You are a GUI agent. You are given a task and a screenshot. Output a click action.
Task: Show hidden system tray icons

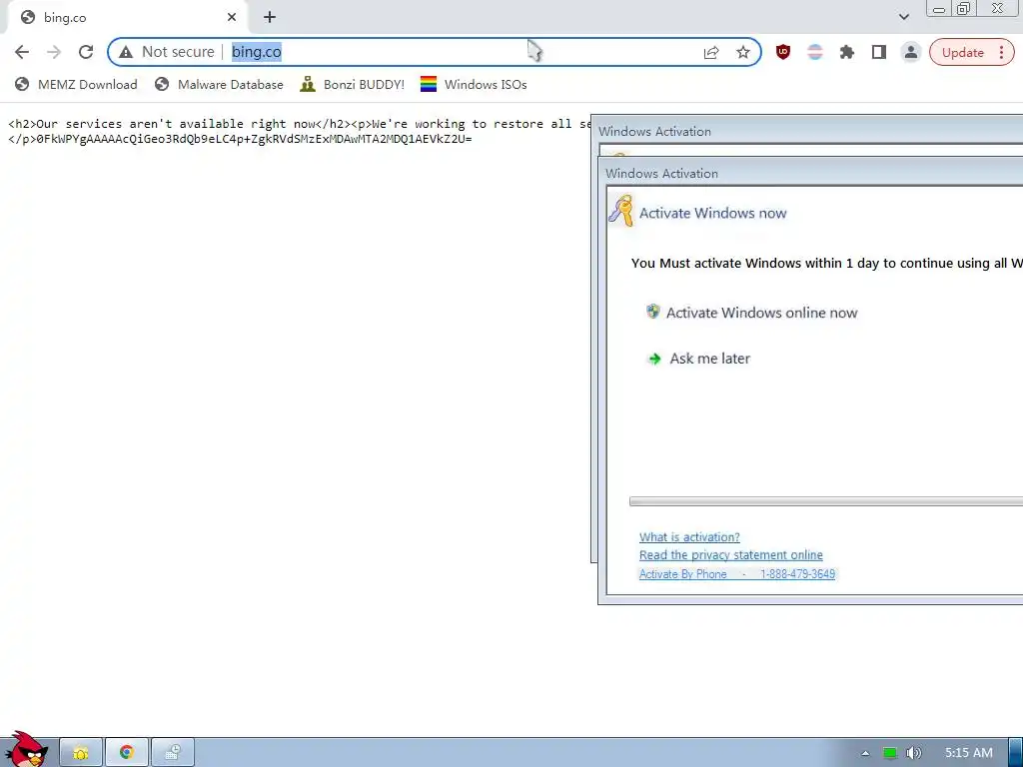click(x=865, y=753)
